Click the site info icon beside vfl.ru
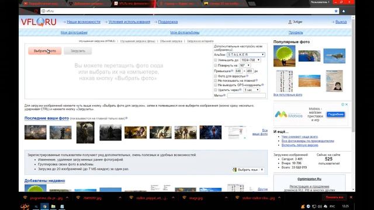 [x=43, y=11]
